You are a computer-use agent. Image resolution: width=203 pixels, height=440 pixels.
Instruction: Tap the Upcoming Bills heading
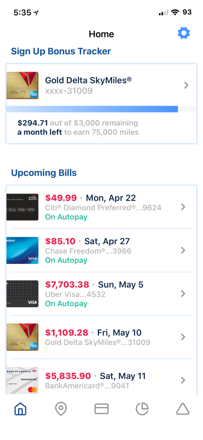[44, 173]
